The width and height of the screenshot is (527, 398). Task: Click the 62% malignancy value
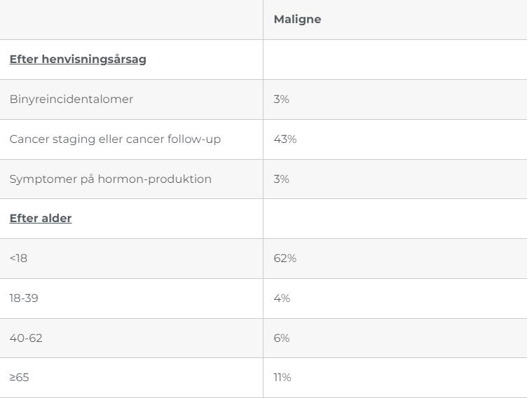pyautogui.click(x=285, y=259)
